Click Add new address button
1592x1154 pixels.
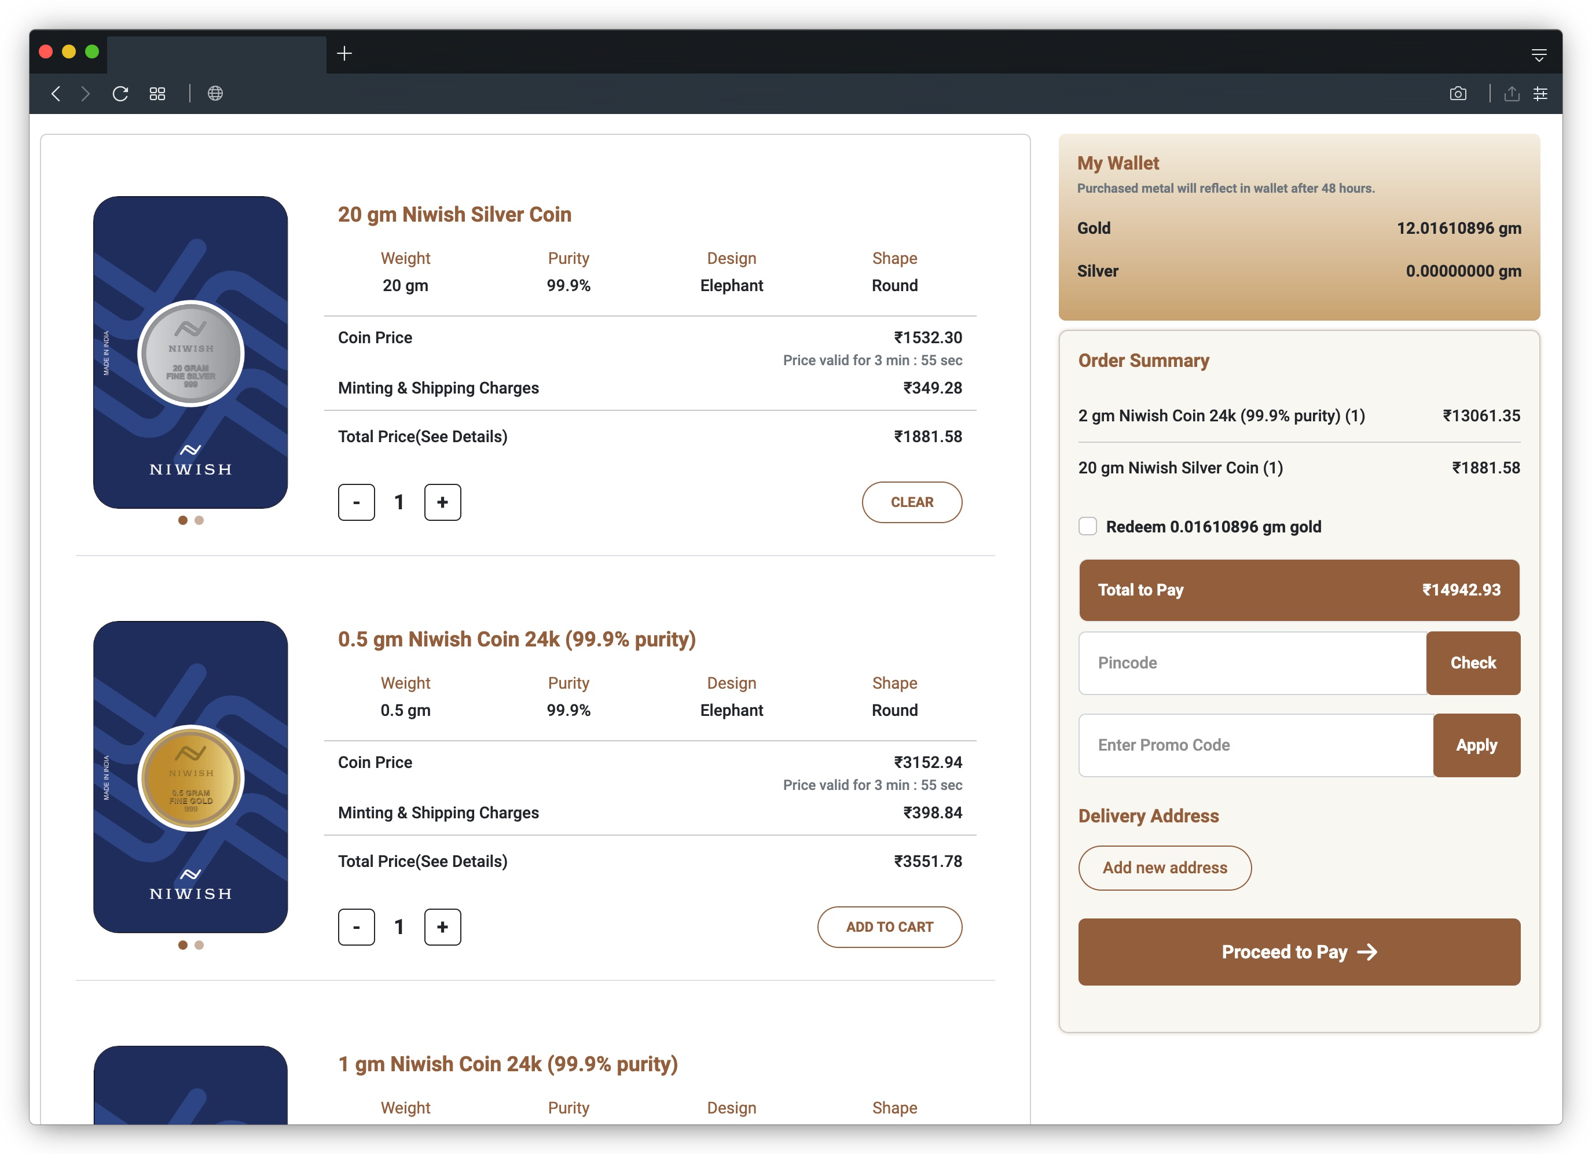[x=1165, y=868]
